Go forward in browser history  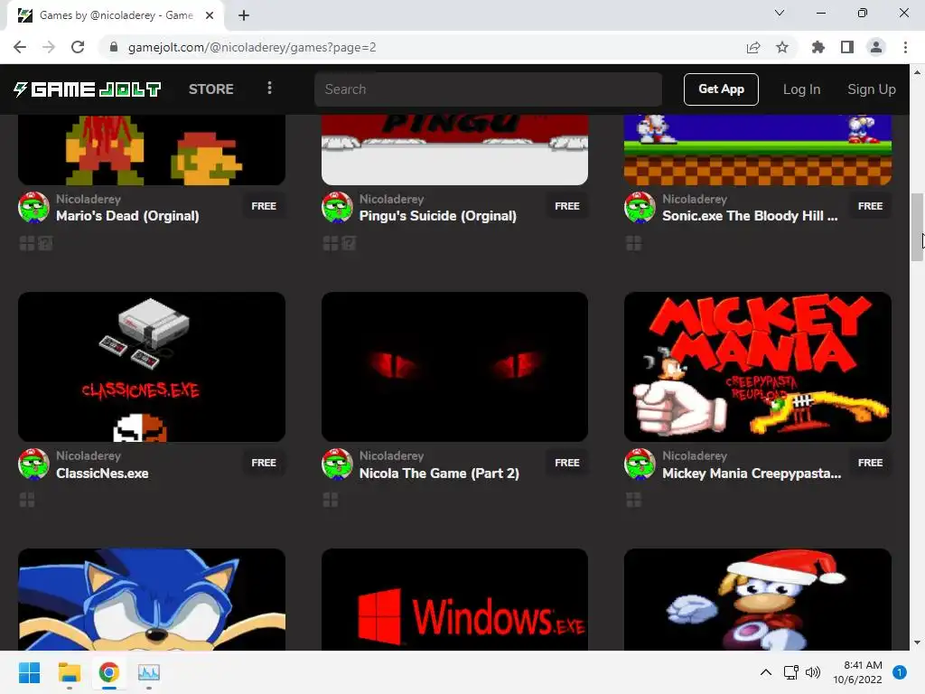pos(49,47)
